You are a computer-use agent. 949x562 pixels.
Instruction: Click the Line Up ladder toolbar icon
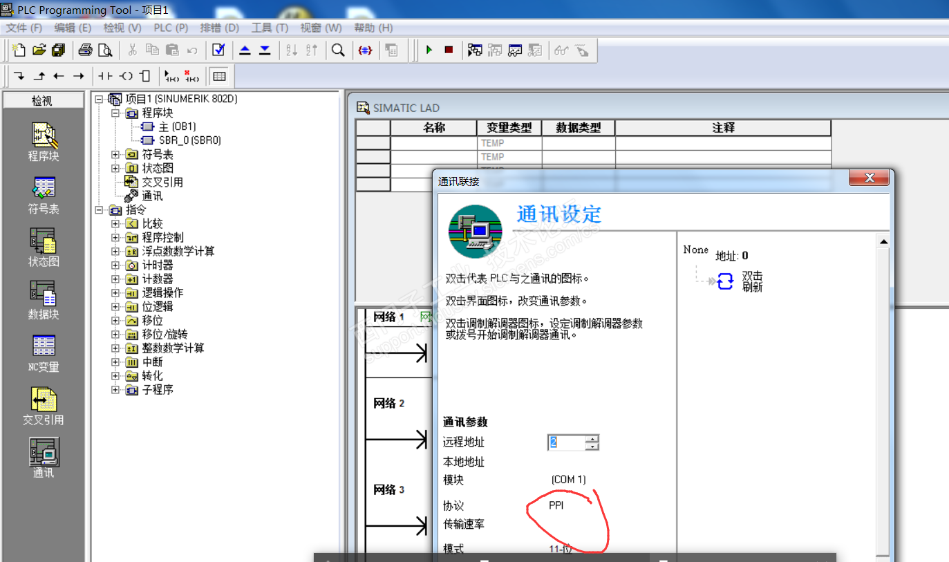tap(39, 76)
